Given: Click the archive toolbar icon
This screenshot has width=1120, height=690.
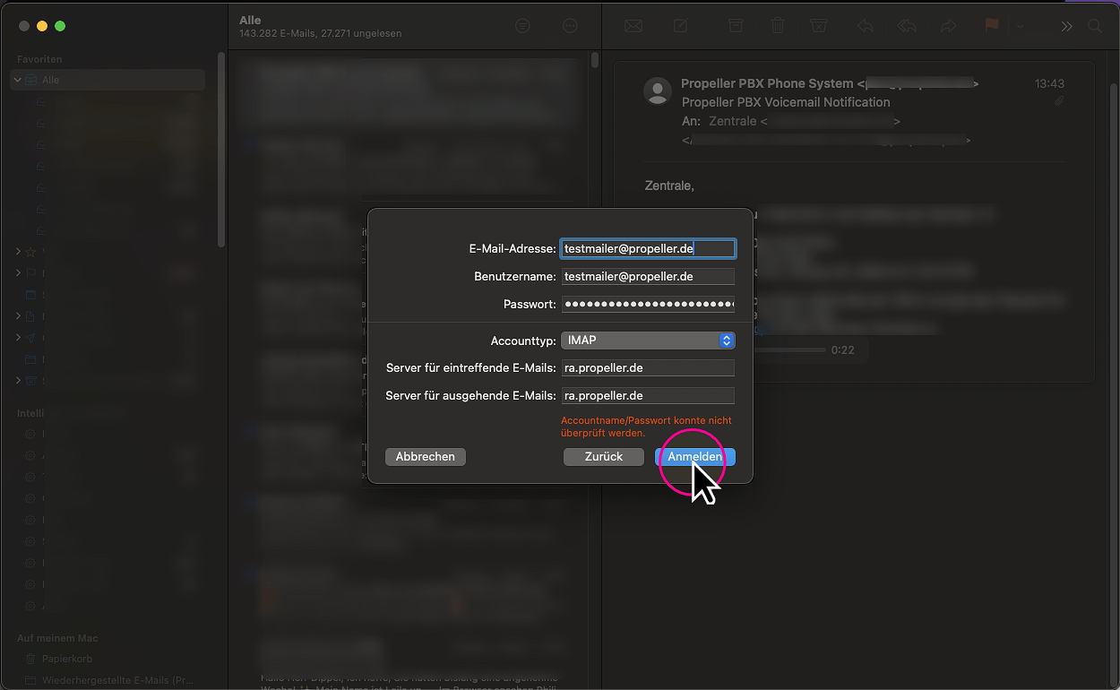Looking at the screenshot, I should tap(735, 26).
